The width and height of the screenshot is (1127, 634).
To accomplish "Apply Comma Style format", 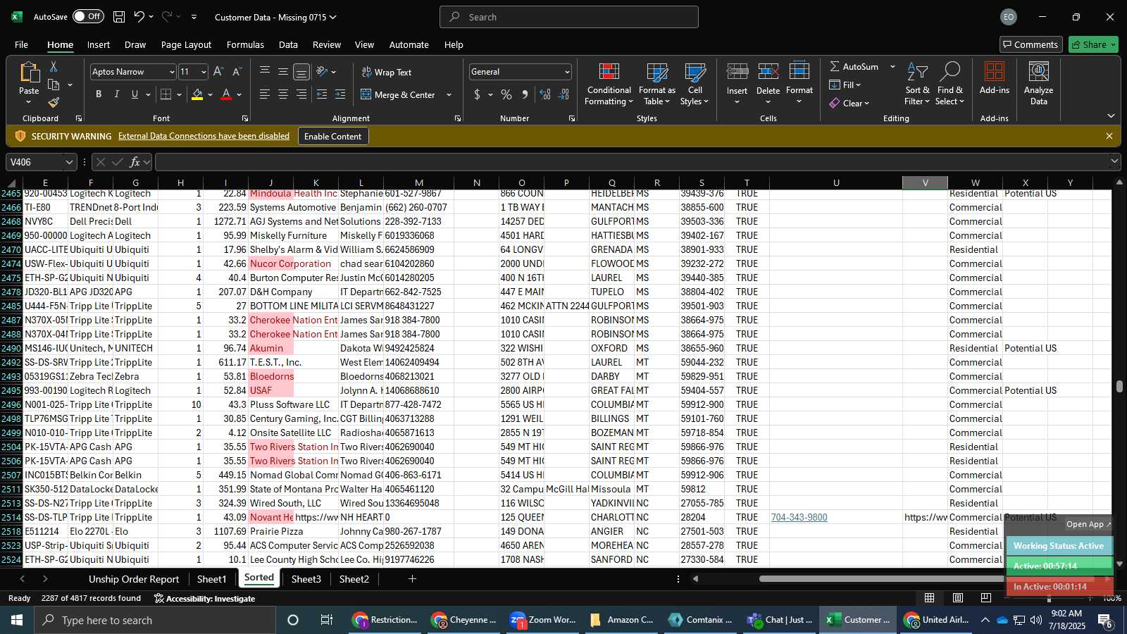I will tap(525, 94).
